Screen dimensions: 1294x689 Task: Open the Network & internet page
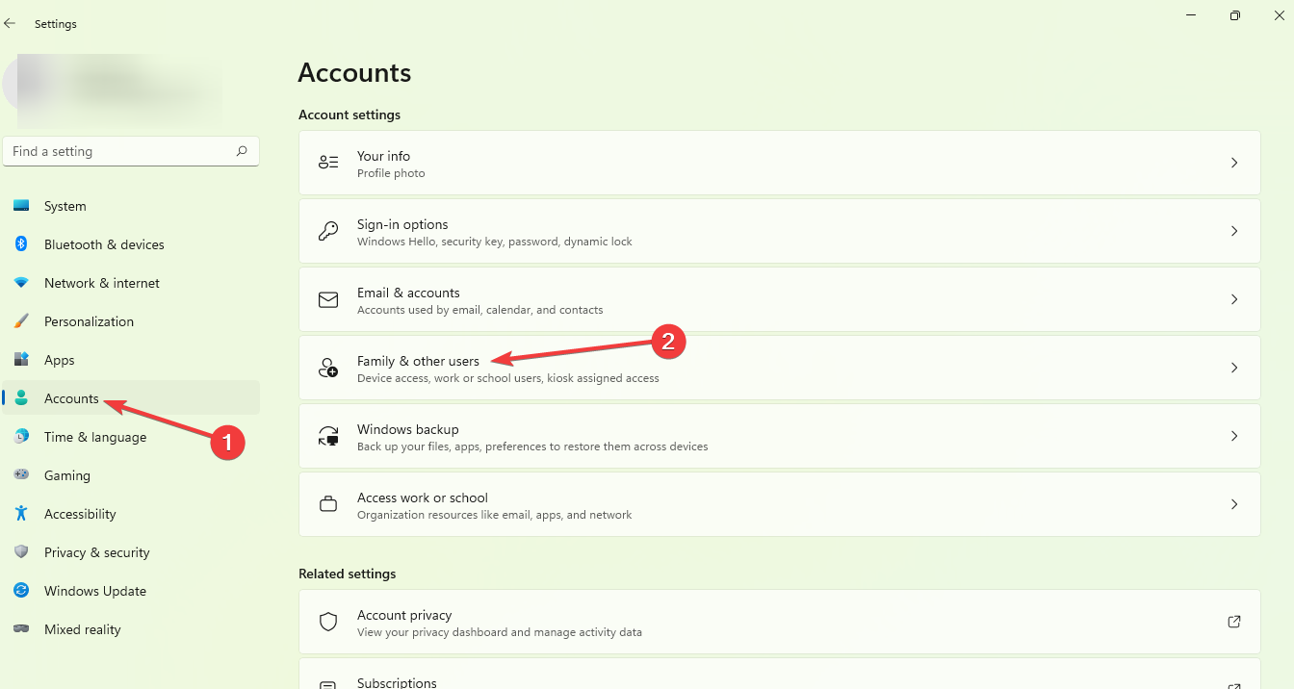pos(101,283)
